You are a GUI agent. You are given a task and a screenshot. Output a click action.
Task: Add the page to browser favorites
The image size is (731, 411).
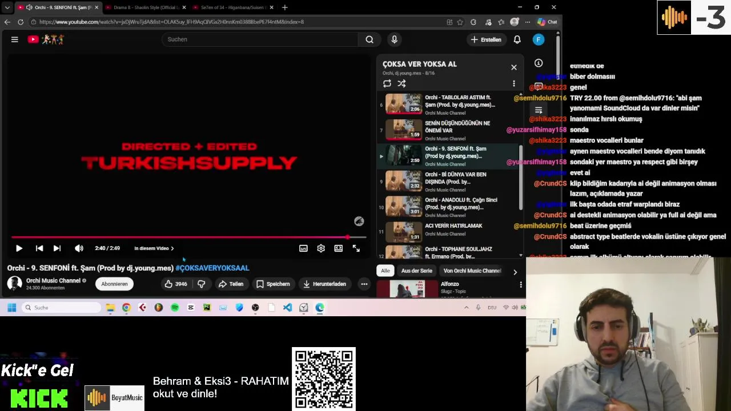coord(460,22)
